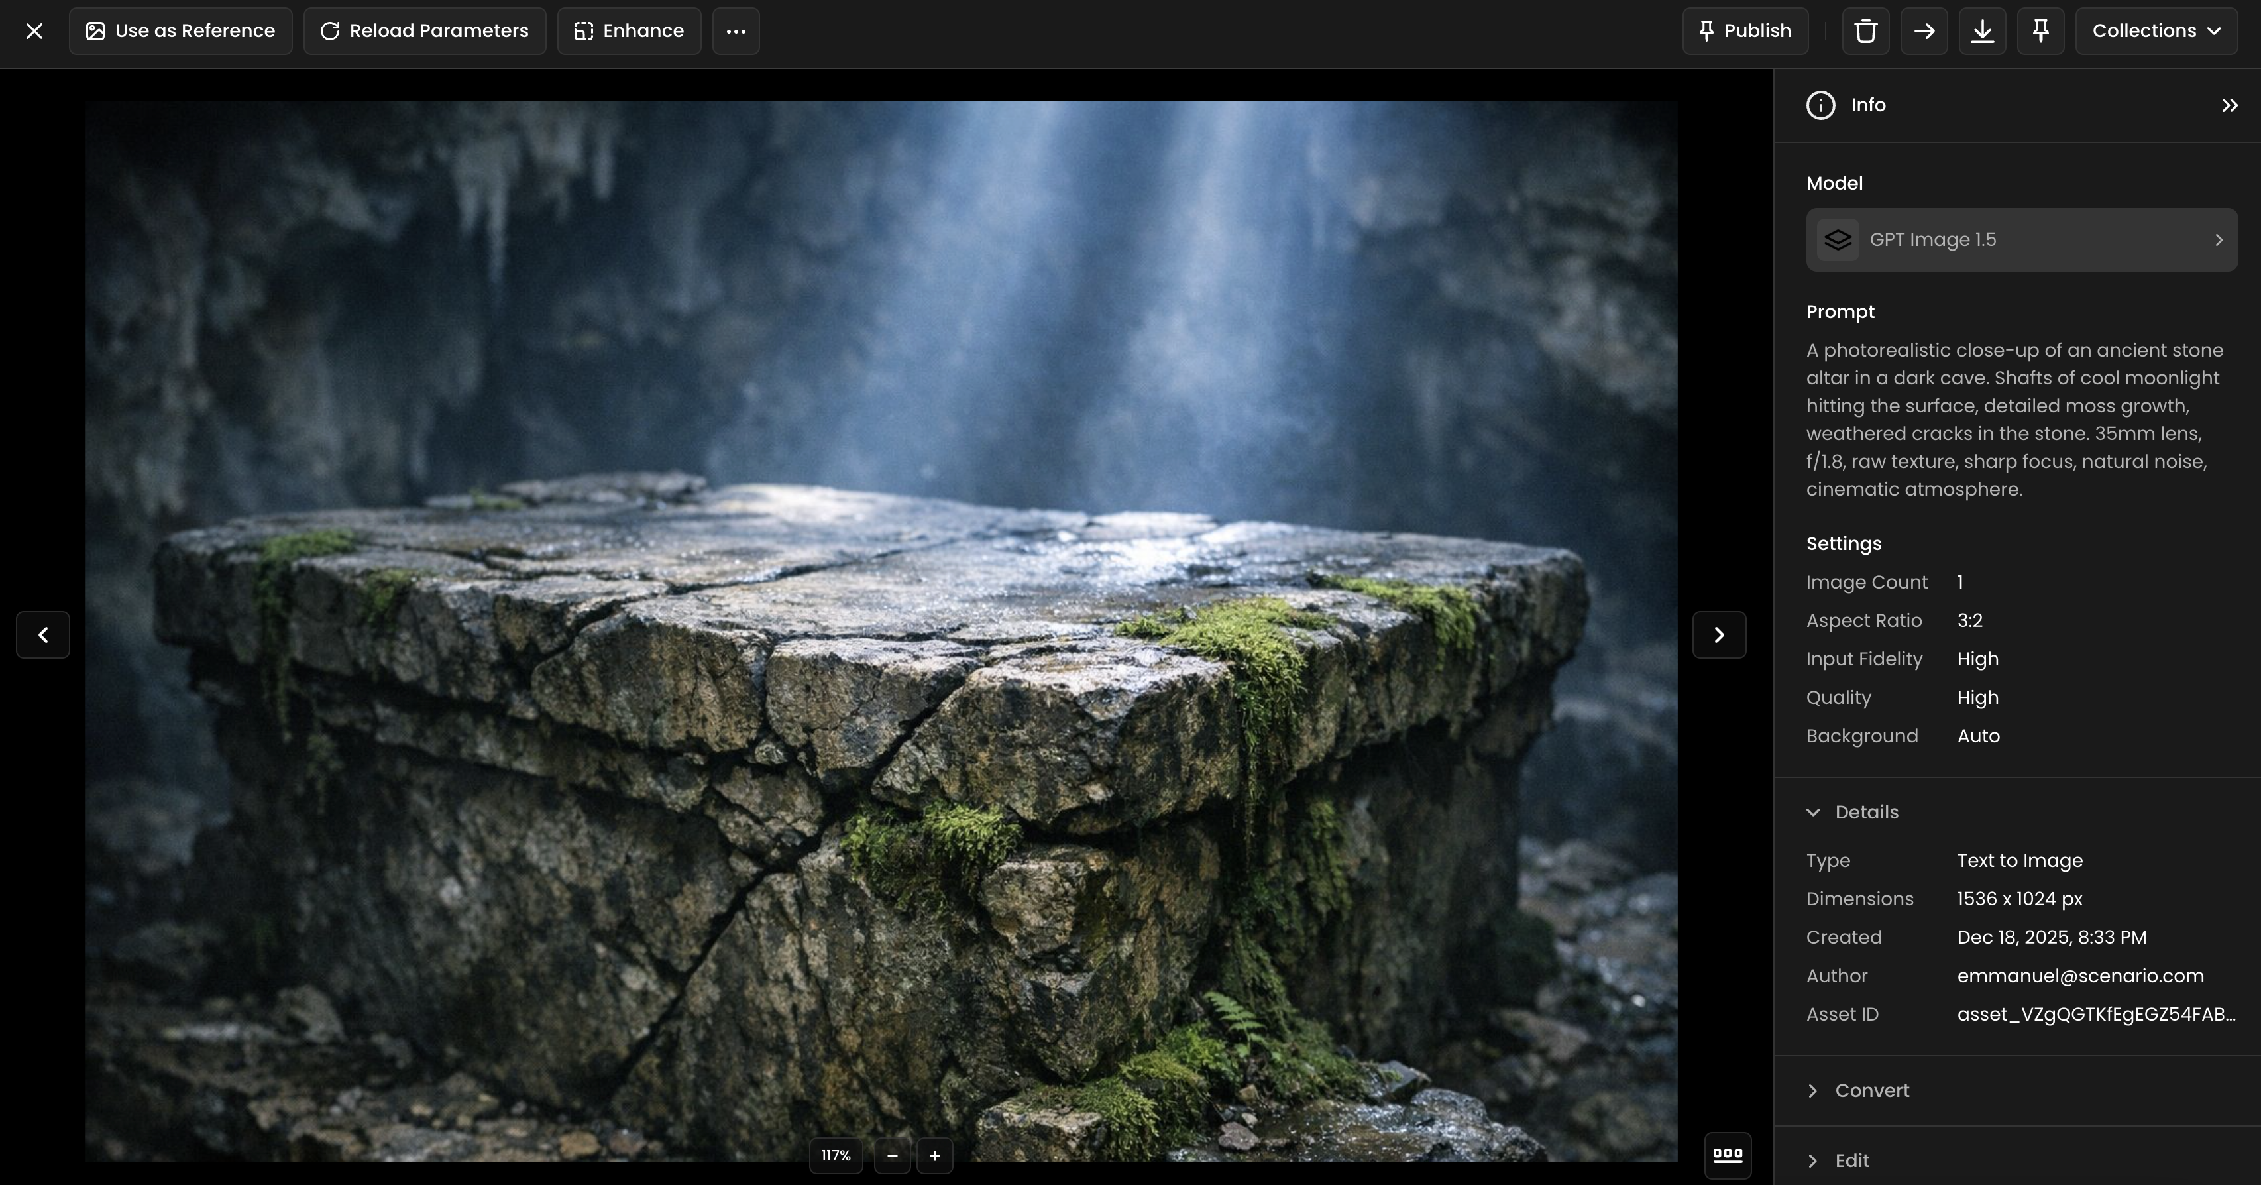Click the Enhance button
Viewport: 2261px width, 1185px height.
[630, 32]
